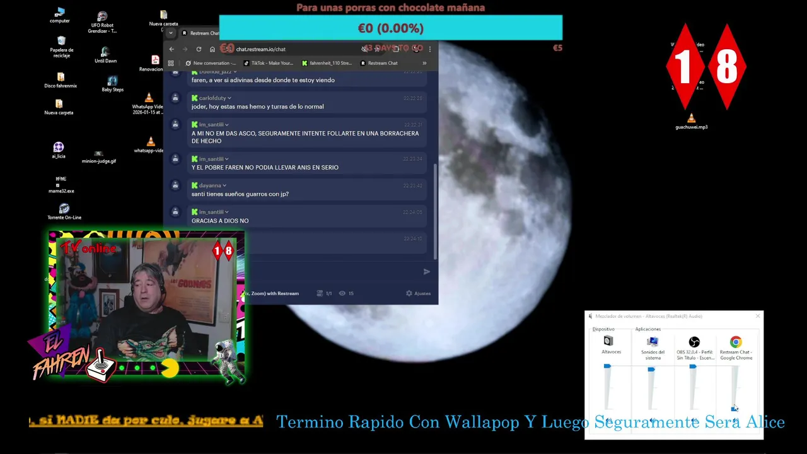This screenshot has height=454, width=807.
Task: Adjust Sonidos del sistema volume slider
Action: coord(651,369)
